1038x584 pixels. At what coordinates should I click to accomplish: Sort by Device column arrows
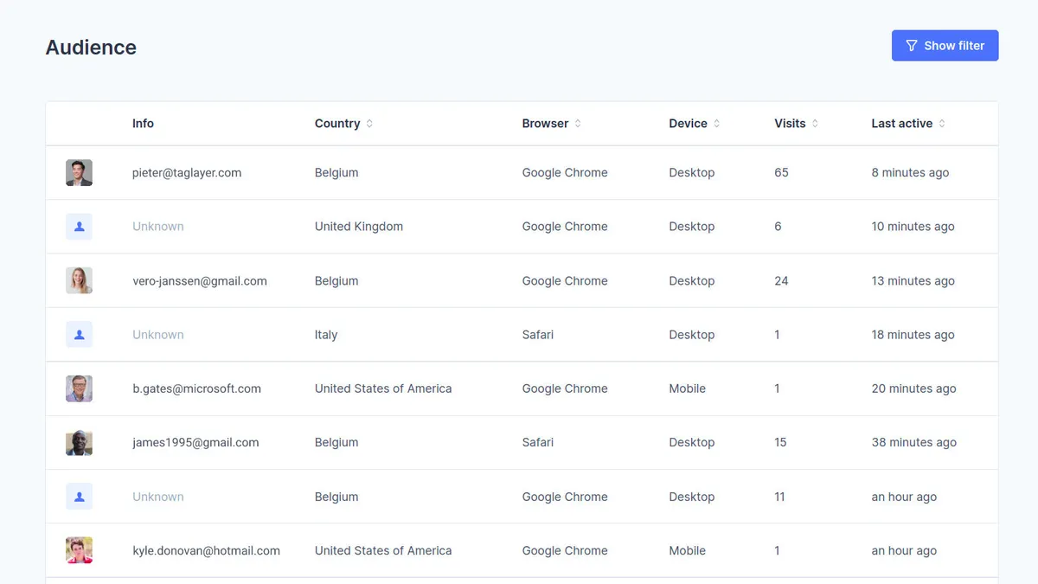(716, 124)
